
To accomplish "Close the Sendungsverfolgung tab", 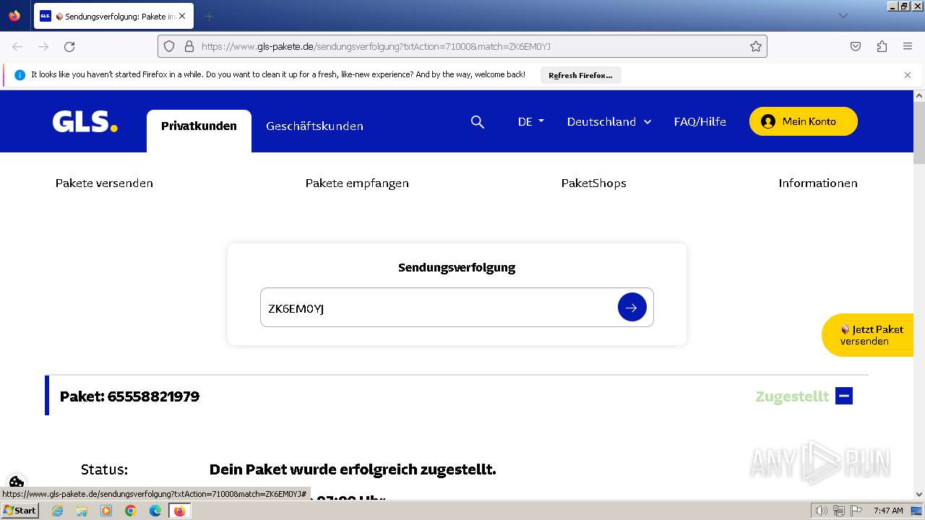I will (182, 16).
